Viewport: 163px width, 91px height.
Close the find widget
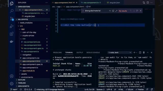coord(141,11)
